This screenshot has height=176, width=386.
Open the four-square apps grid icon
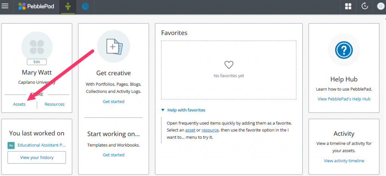click(348, 6)
